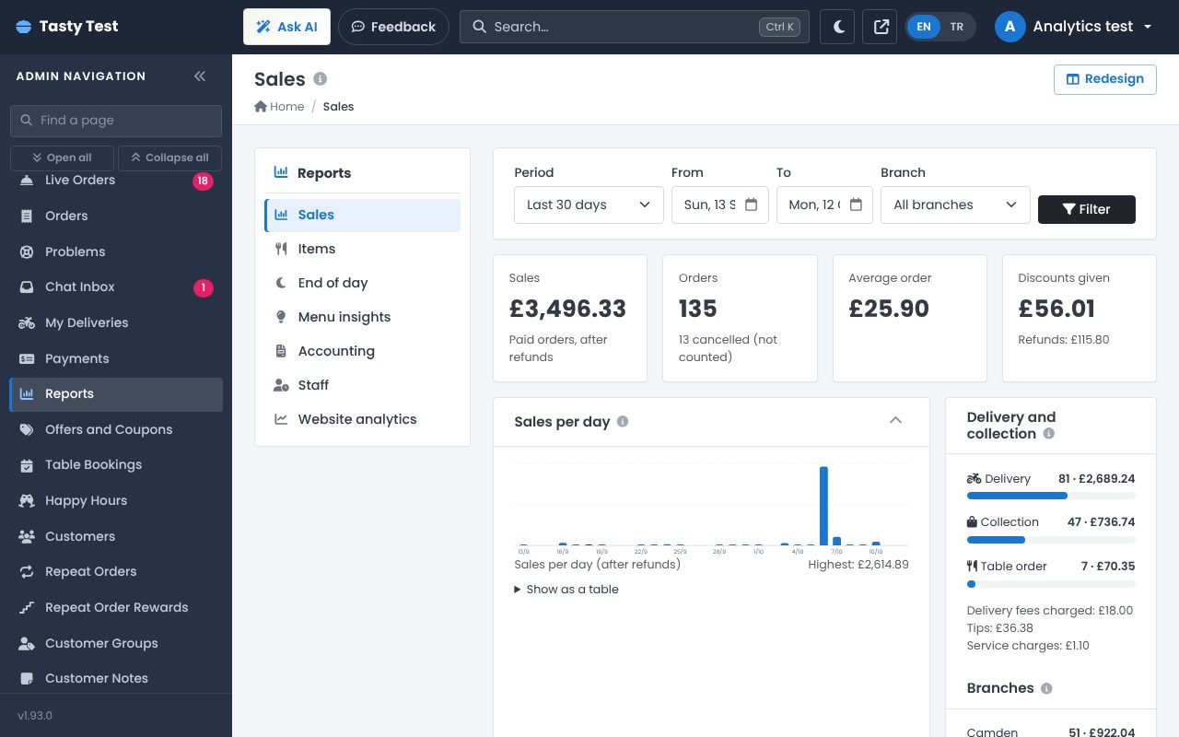Screen dimensions: 1179x737
Task: Click the Home breadcrumb link
Action: pos(279,107)
